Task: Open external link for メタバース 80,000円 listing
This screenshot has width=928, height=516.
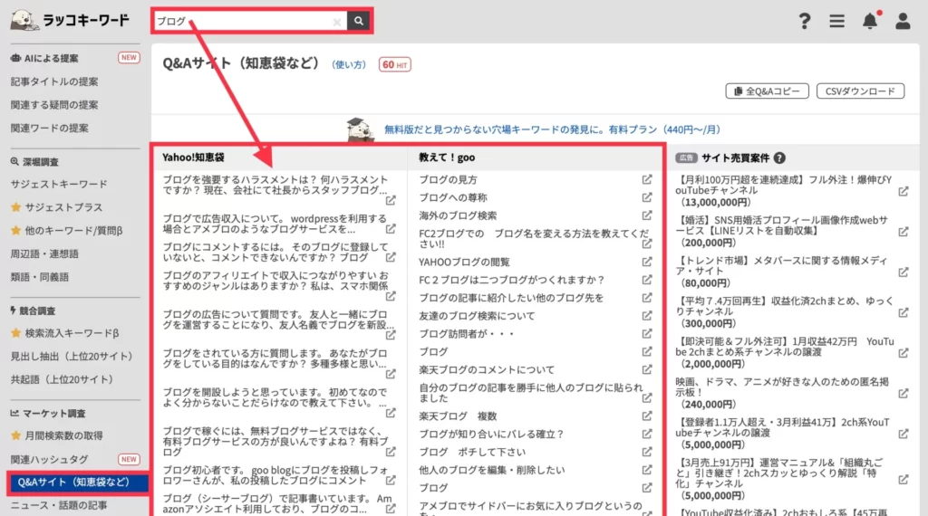Action: click(904, 272)
